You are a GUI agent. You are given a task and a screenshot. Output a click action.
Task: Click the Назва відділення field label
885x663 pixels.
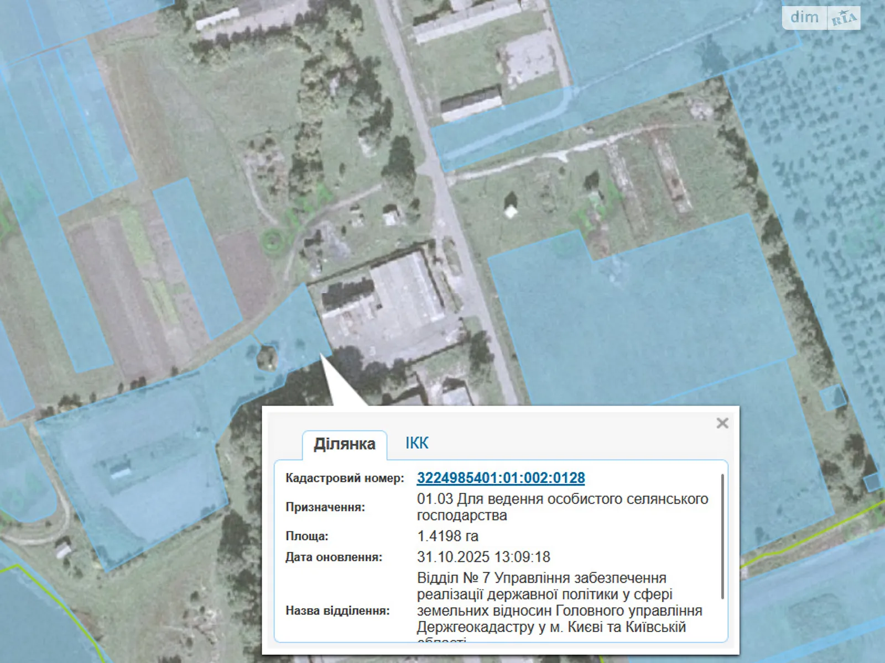click(x=337, y=611)
